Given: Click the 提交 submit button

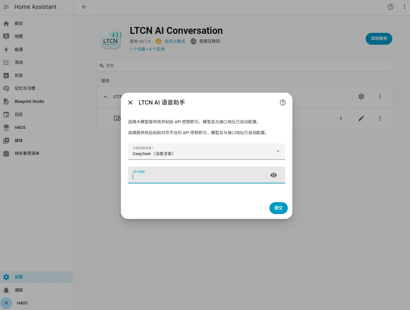Looking at the screenshot, I should pyautogui.click(x=279, y=208).
